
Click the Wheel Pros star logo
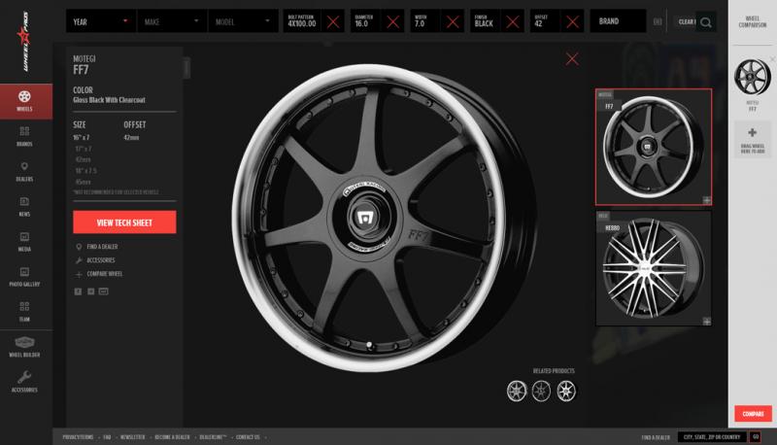(x=23, y=41)
